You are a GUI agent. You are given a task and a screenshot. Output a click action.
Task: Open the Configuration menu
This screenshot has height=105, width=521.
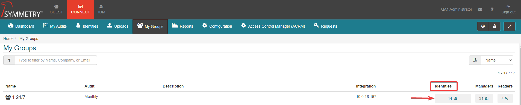(217, 26)
